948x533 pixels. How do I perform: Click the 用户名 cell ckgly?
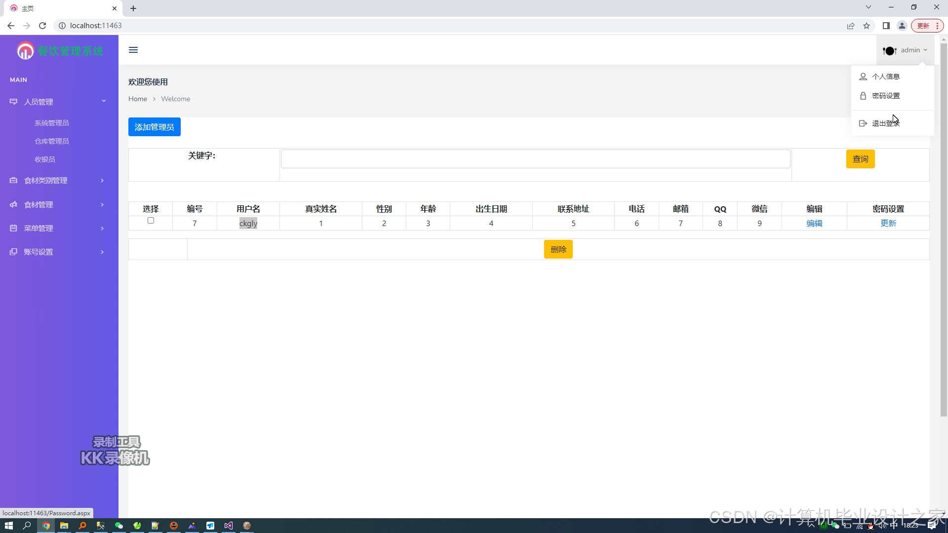(x=248, y=224)
